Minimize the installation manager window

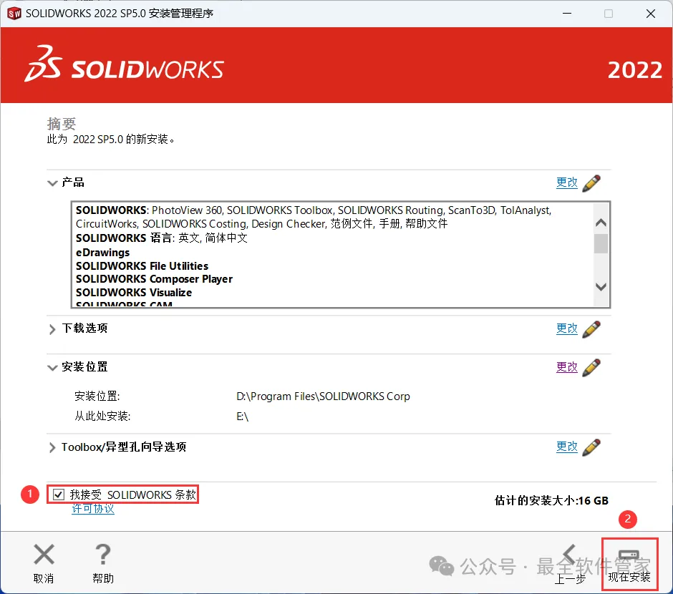click(x=567, y=14)
